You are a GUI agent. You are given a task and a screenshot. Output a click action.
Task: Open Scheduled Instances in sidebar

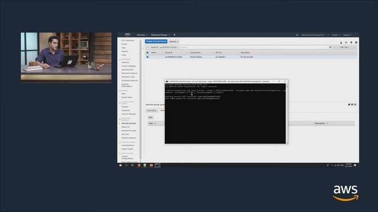(x=130, y=81)
